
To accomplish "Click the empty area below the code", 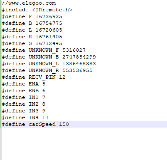I will pos(84,144).
